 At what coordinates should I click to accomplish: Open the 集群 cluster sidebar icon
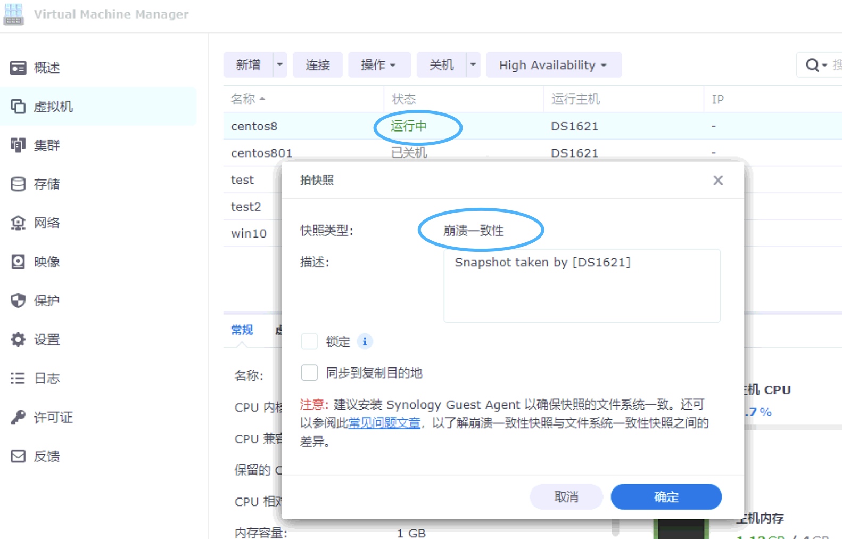click(x=18, y=145)
